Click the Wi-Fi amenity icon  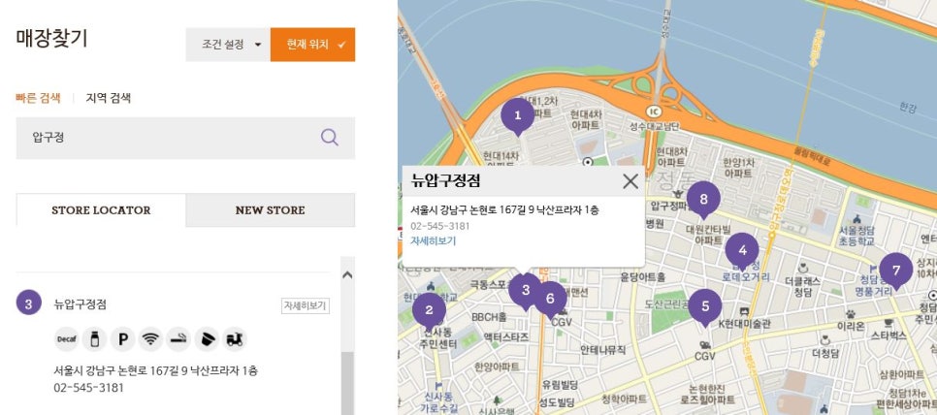point(150,339)
